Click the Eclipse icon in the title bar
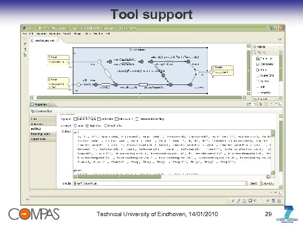Image resolution: width=303 pixels, height=227 pixels. [24, 28]
